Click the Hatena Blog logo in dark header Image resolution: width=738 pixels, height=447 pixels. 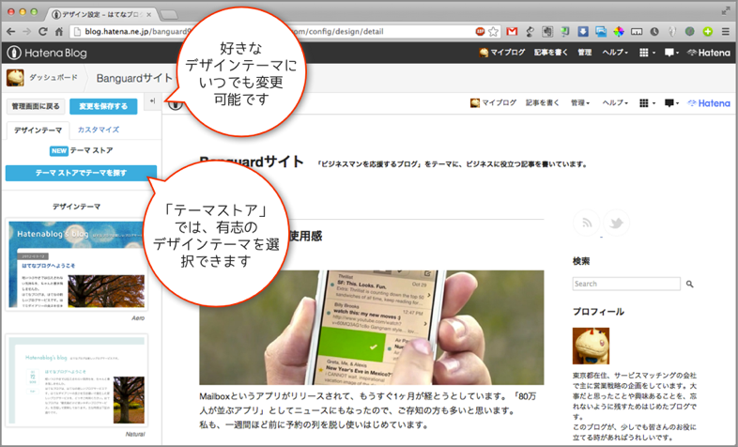(47, 53)
